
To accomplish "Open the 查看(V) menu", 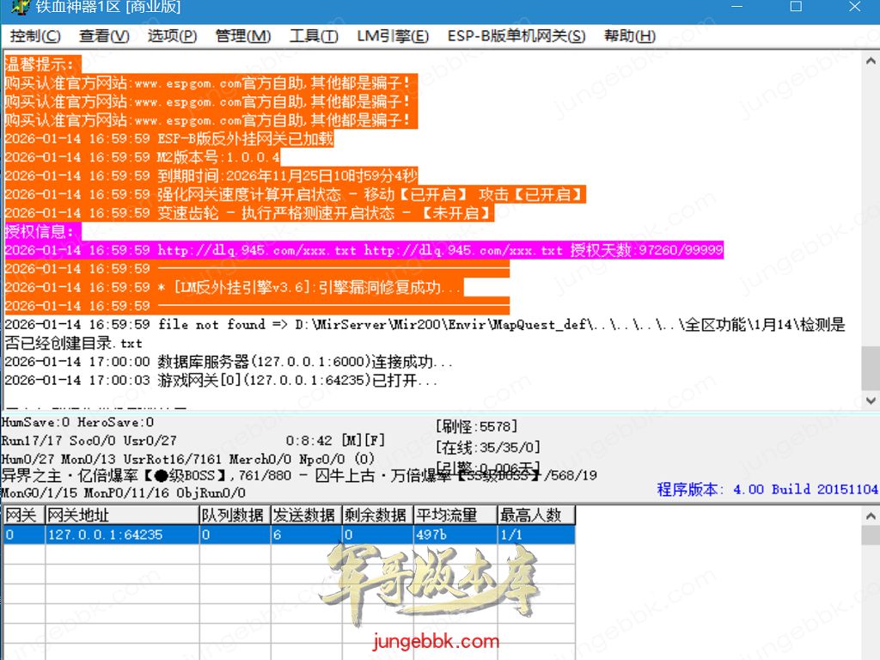I will (x=104, y=36).
